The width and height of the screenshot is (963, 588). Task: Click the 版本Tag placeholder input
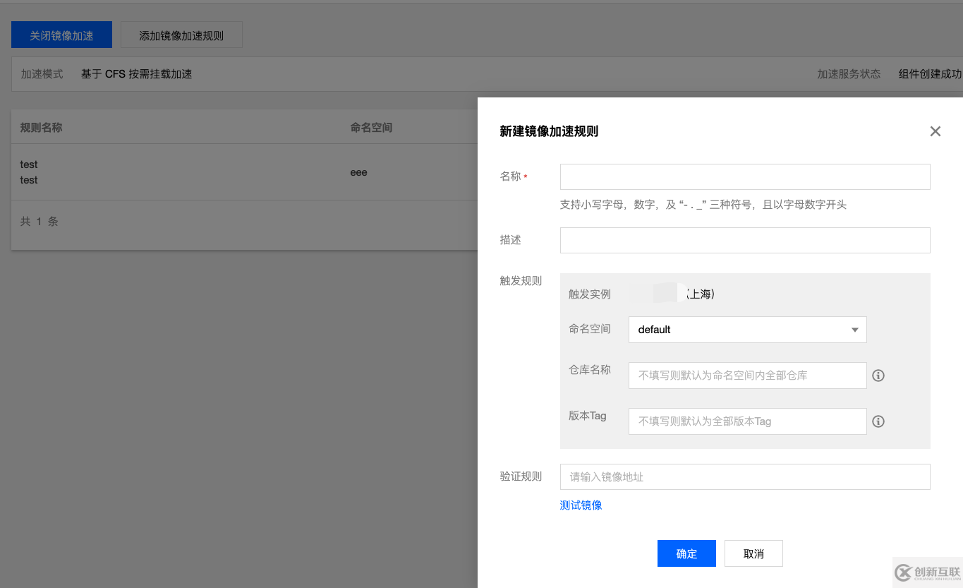click(747, 421)
